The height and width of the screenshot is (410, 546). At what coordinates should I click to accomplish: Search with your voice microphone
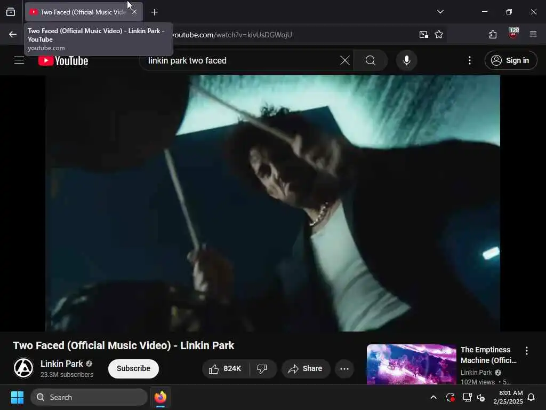(x=406, y=61)
